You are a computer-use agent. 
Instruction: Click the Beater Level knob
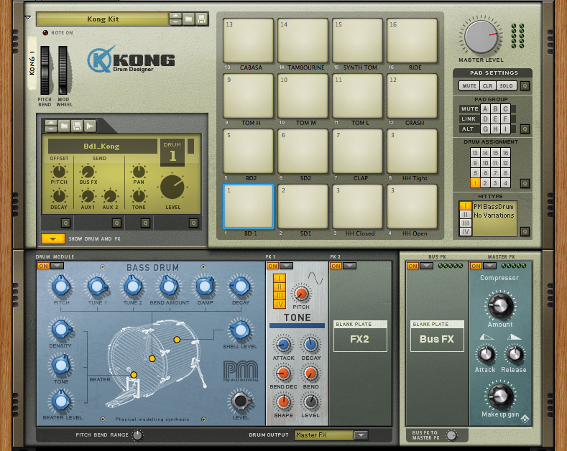point(61,401)
